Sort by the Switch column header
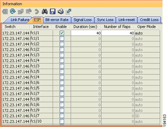This screenshot has height=127, width=167. 16,27
